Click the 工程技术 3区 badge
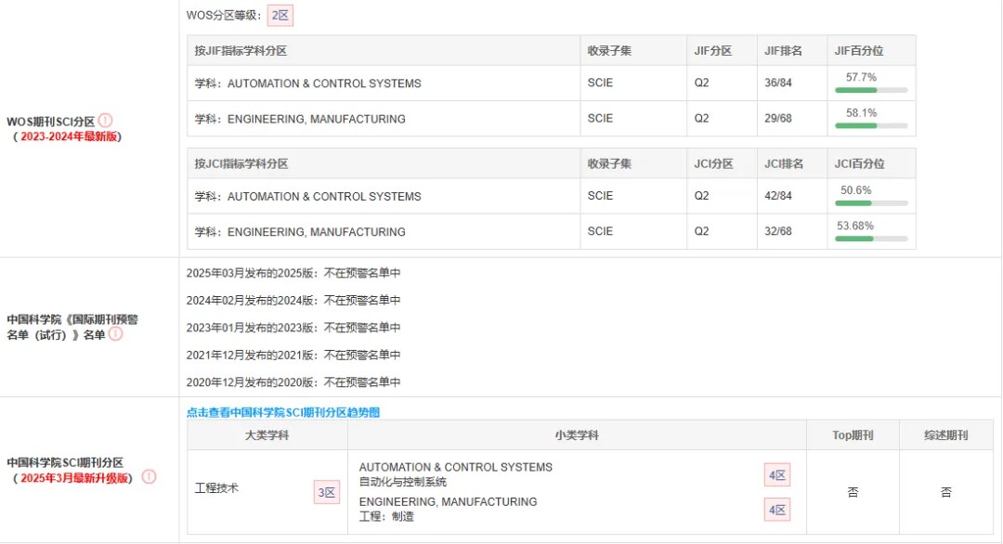Viewport: 1003px width, 544px height. pyautogui.click(x=327, y=492)
